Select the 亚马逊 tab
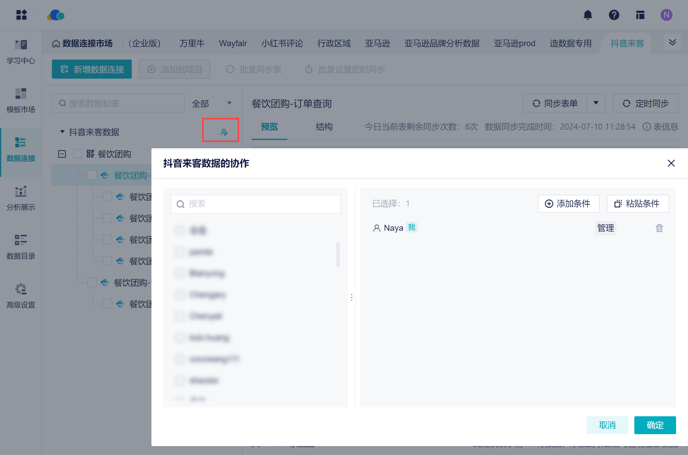The height and width of the screenshot is (455, 688). click(377, 43)
